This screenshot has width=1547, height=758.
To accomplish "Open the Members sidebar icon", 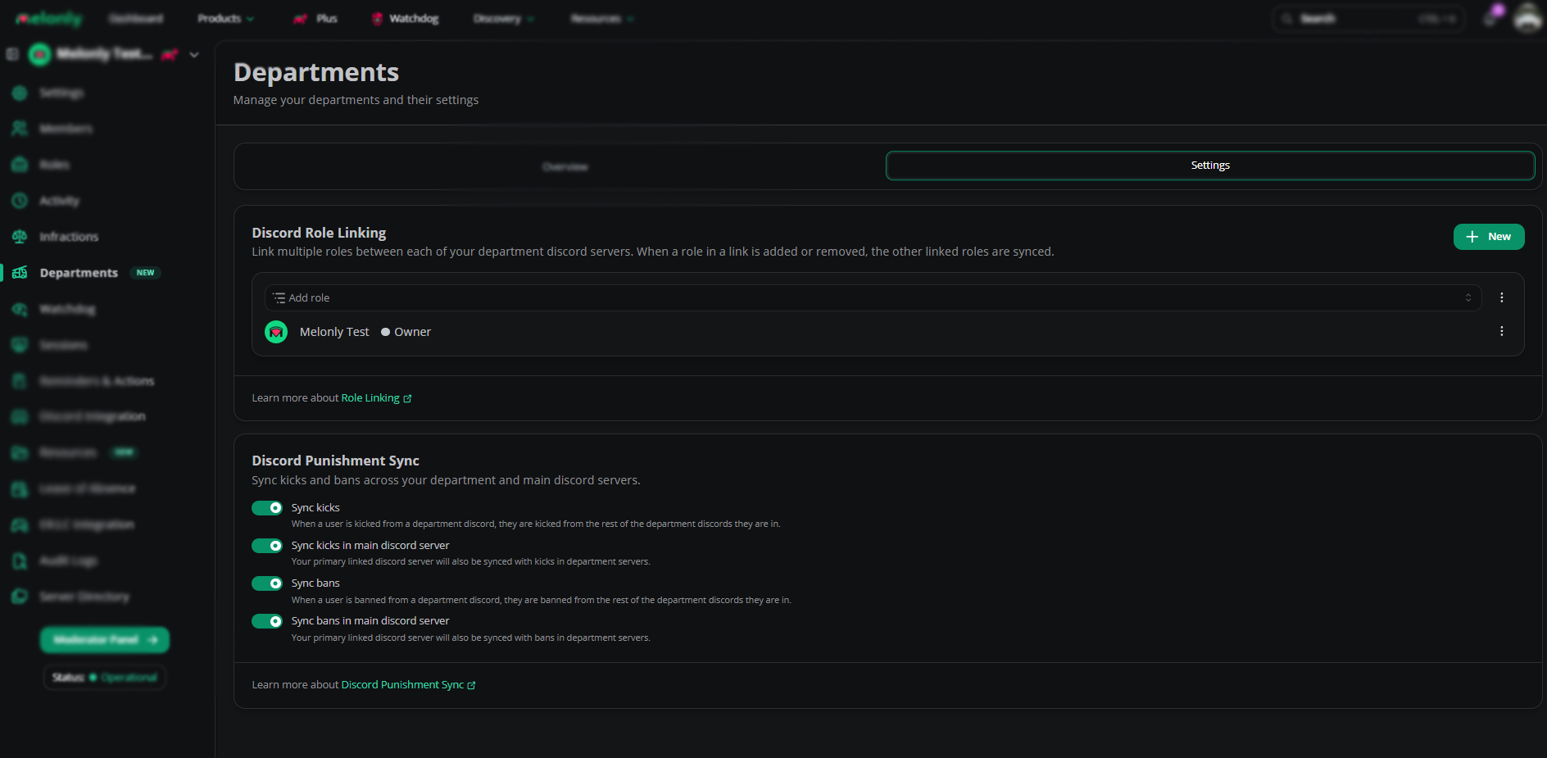I will tap(20, 129).
